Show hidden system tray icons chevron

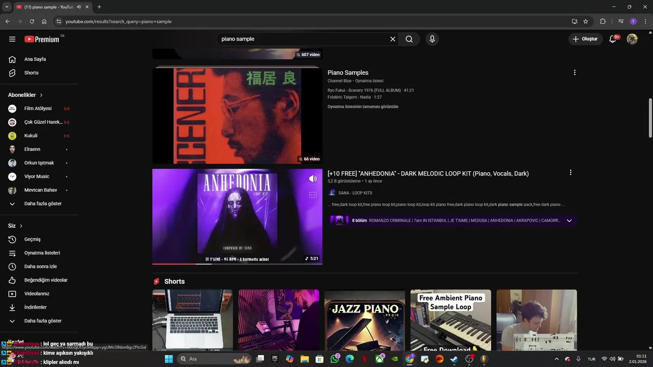tap(557, 359)
